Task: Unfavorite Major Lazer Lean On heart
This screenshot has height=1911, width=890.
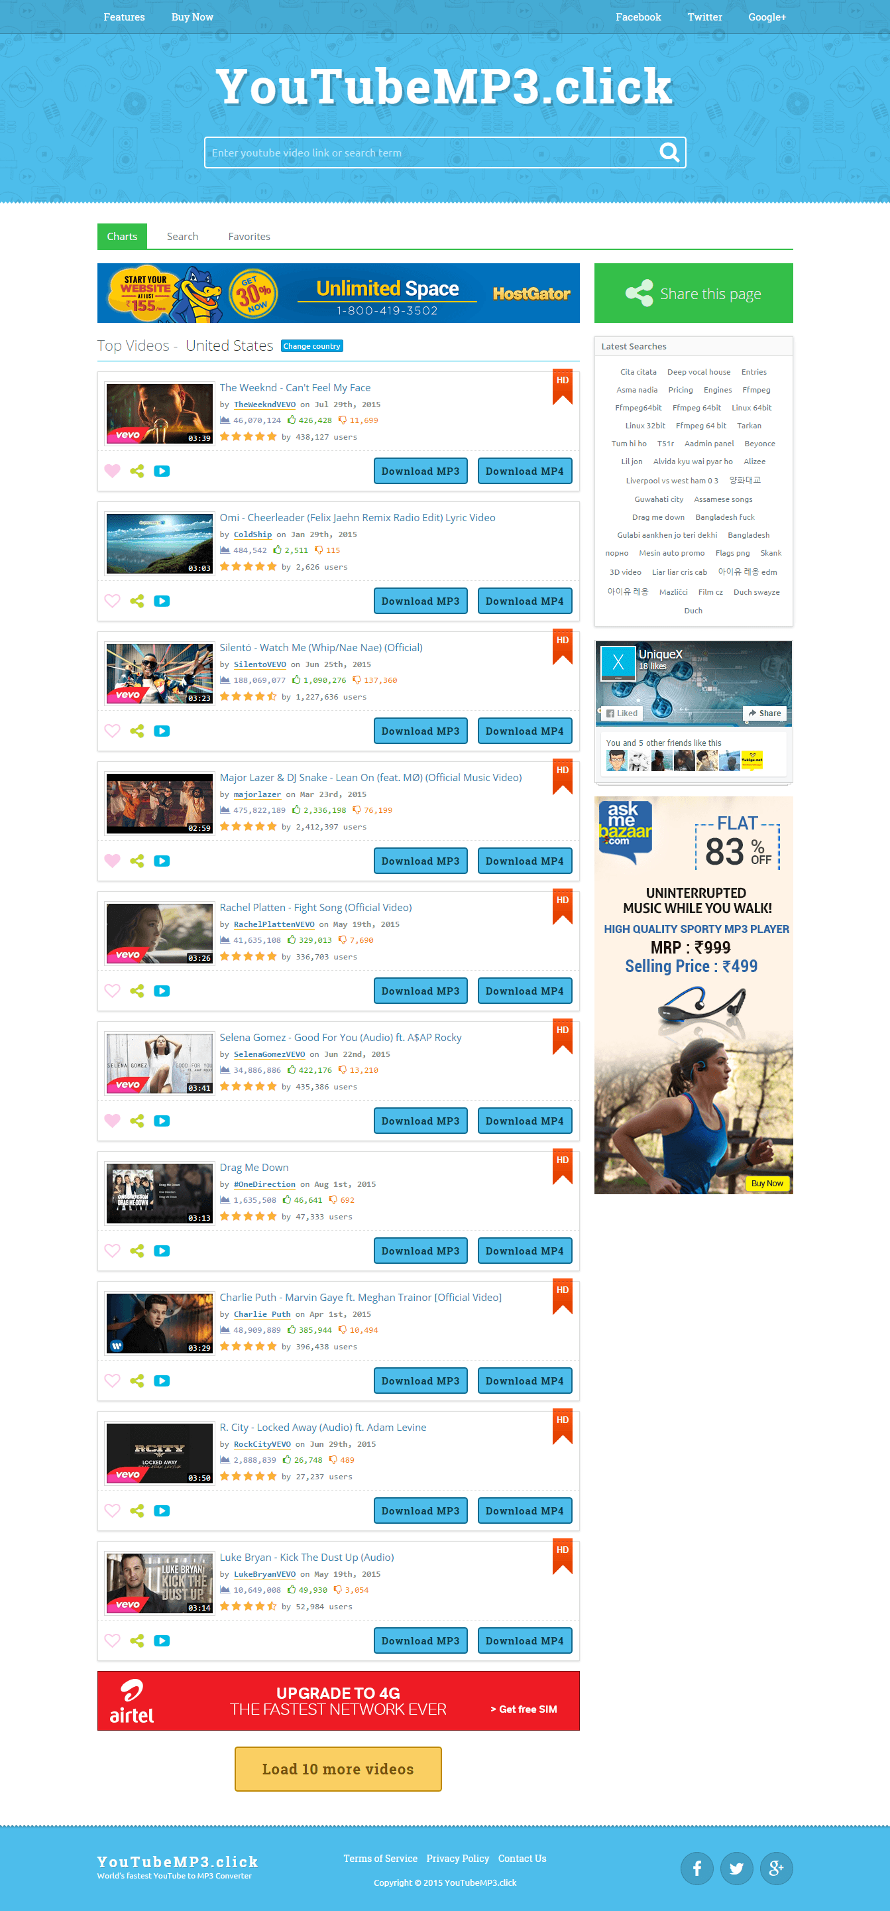Action: click(112, 861)
